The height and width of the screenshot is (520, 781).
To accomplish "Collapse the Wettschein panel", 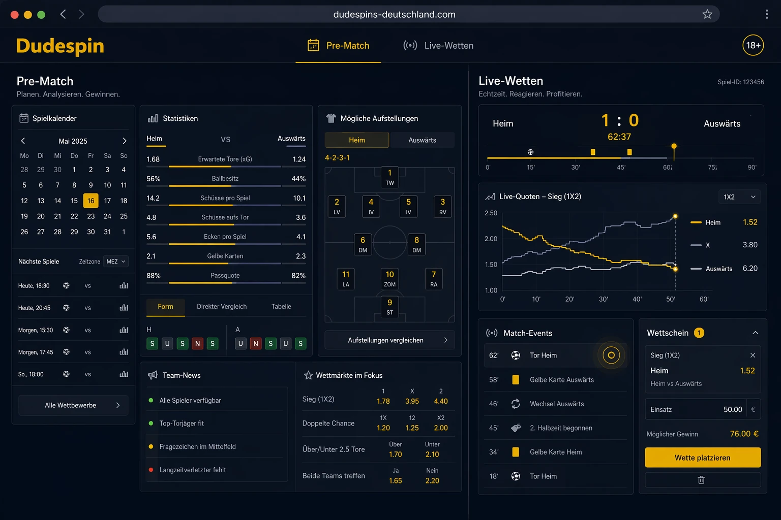I will tap(755, 333).
